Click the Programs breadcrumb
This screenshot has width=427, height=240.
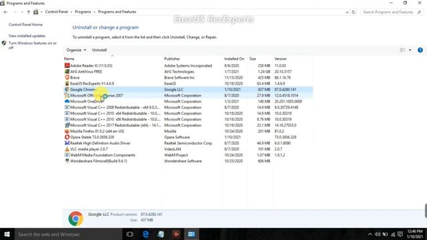(83, 12)
